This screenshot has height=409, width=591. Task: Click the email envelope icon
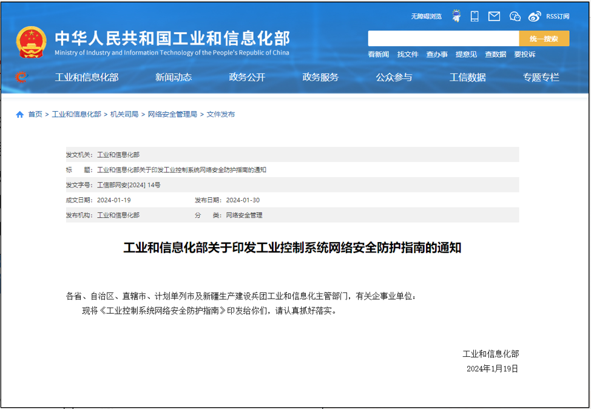(494, 16)
